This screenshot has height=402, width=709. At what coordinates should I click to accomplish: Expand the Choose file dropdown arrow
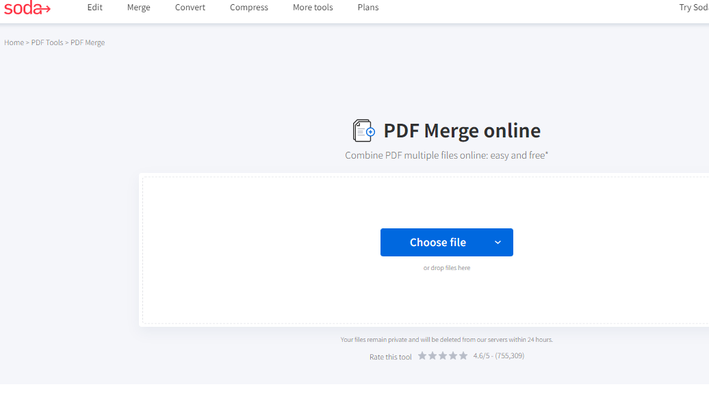pyautogui.click(x=498, y=243)
